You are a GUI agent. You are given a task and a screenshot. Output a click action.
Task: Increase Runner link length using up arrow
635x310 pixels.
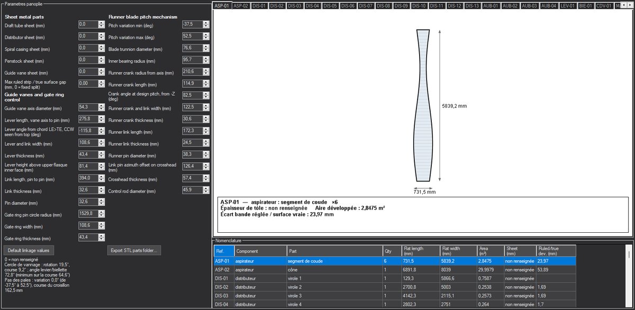pyautogui.click(x=206, y=129)
